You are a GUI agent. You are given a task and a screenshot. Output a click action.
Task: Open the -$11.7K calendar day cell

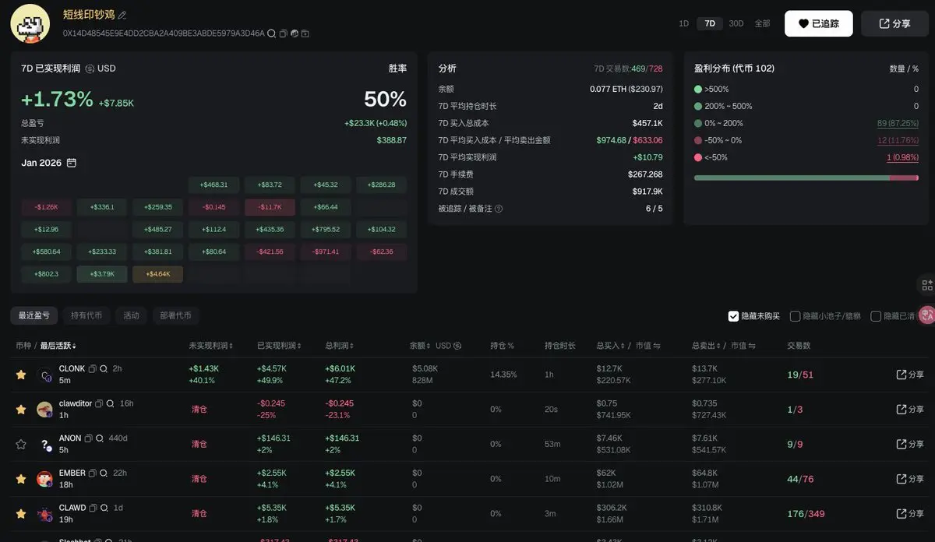tap(270, 207)
